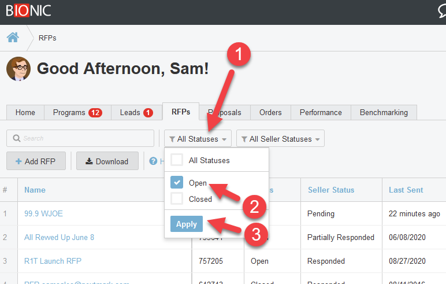Check the All Statuses checkbox

point(177,160)
